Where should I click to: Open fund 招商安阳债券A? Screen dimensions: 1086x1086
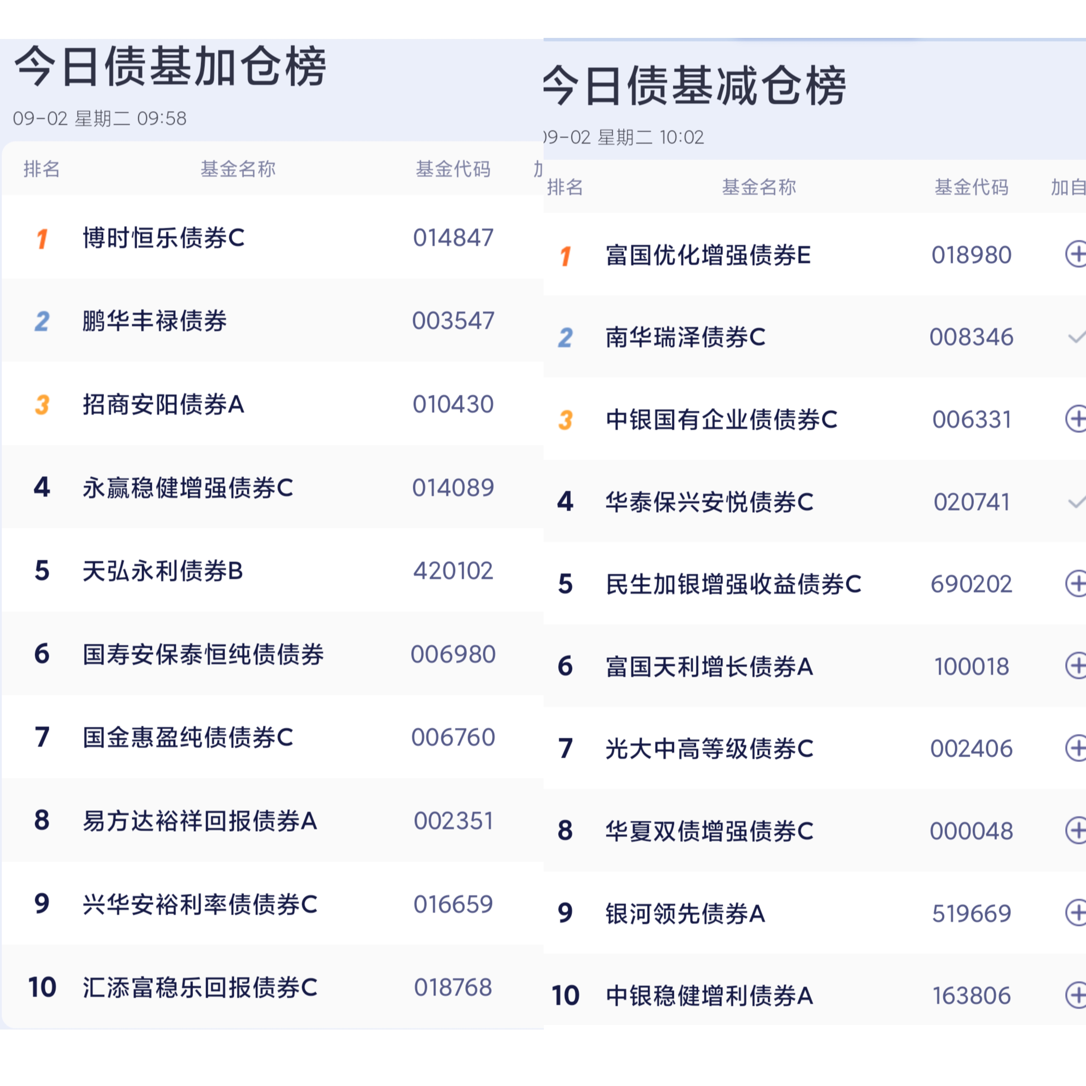[x=164, y=404]
